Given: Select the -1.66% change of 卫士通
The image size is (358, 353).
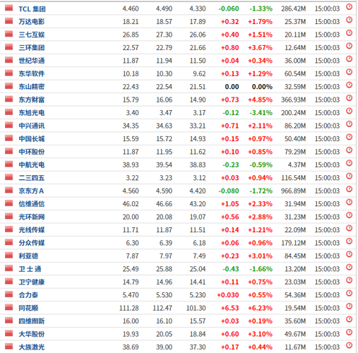Looking at the screenshot, I should click(x=261, y=269).
